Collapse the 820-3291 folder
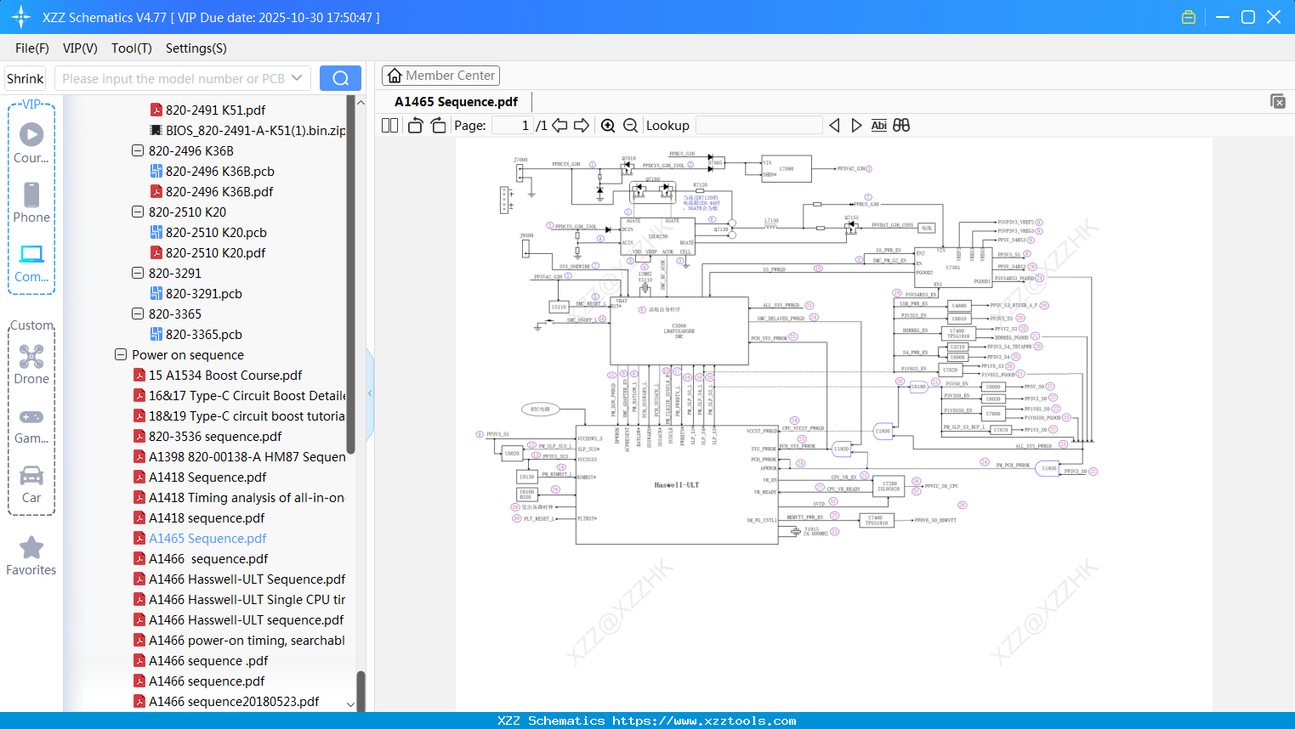1295x729 pixels. [138, 274]
